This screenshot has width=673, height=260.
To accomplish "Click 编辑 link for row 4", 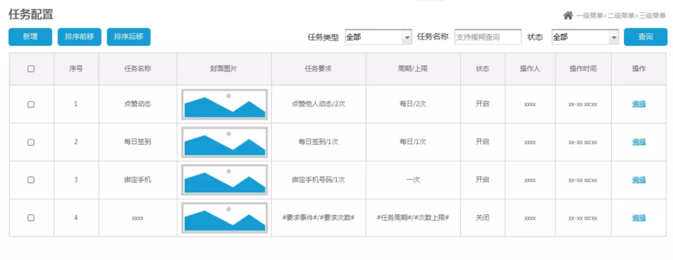I will [x=639, y=217].
